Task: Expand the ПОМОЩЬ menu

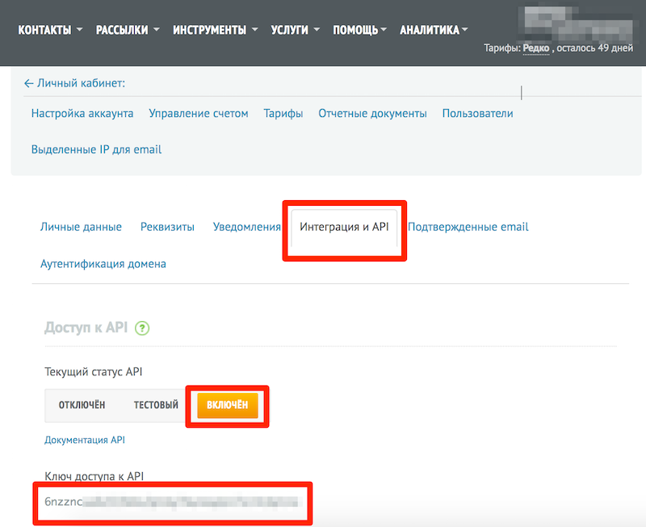Action: pos(359,30)
